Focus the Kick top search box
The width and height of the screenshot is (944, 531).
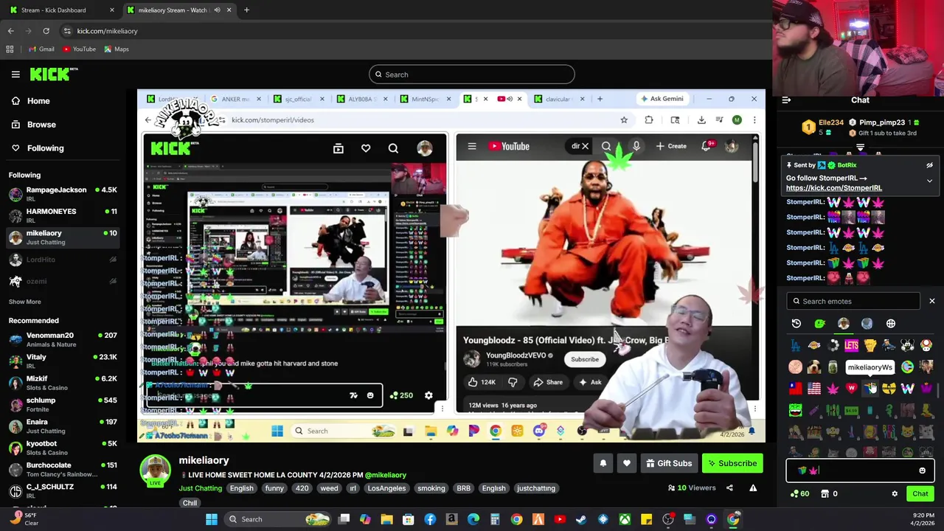coord(472,74)
